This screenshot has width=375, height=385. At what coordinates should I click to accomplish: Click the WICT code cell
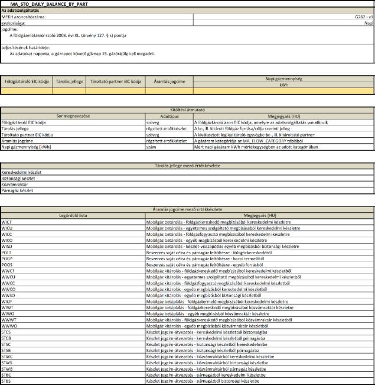click(x=8, y=222)
